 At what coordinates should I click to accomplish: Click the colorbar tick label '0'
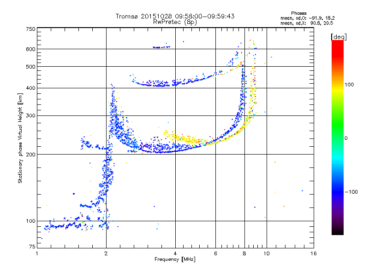tap(346, 138)
